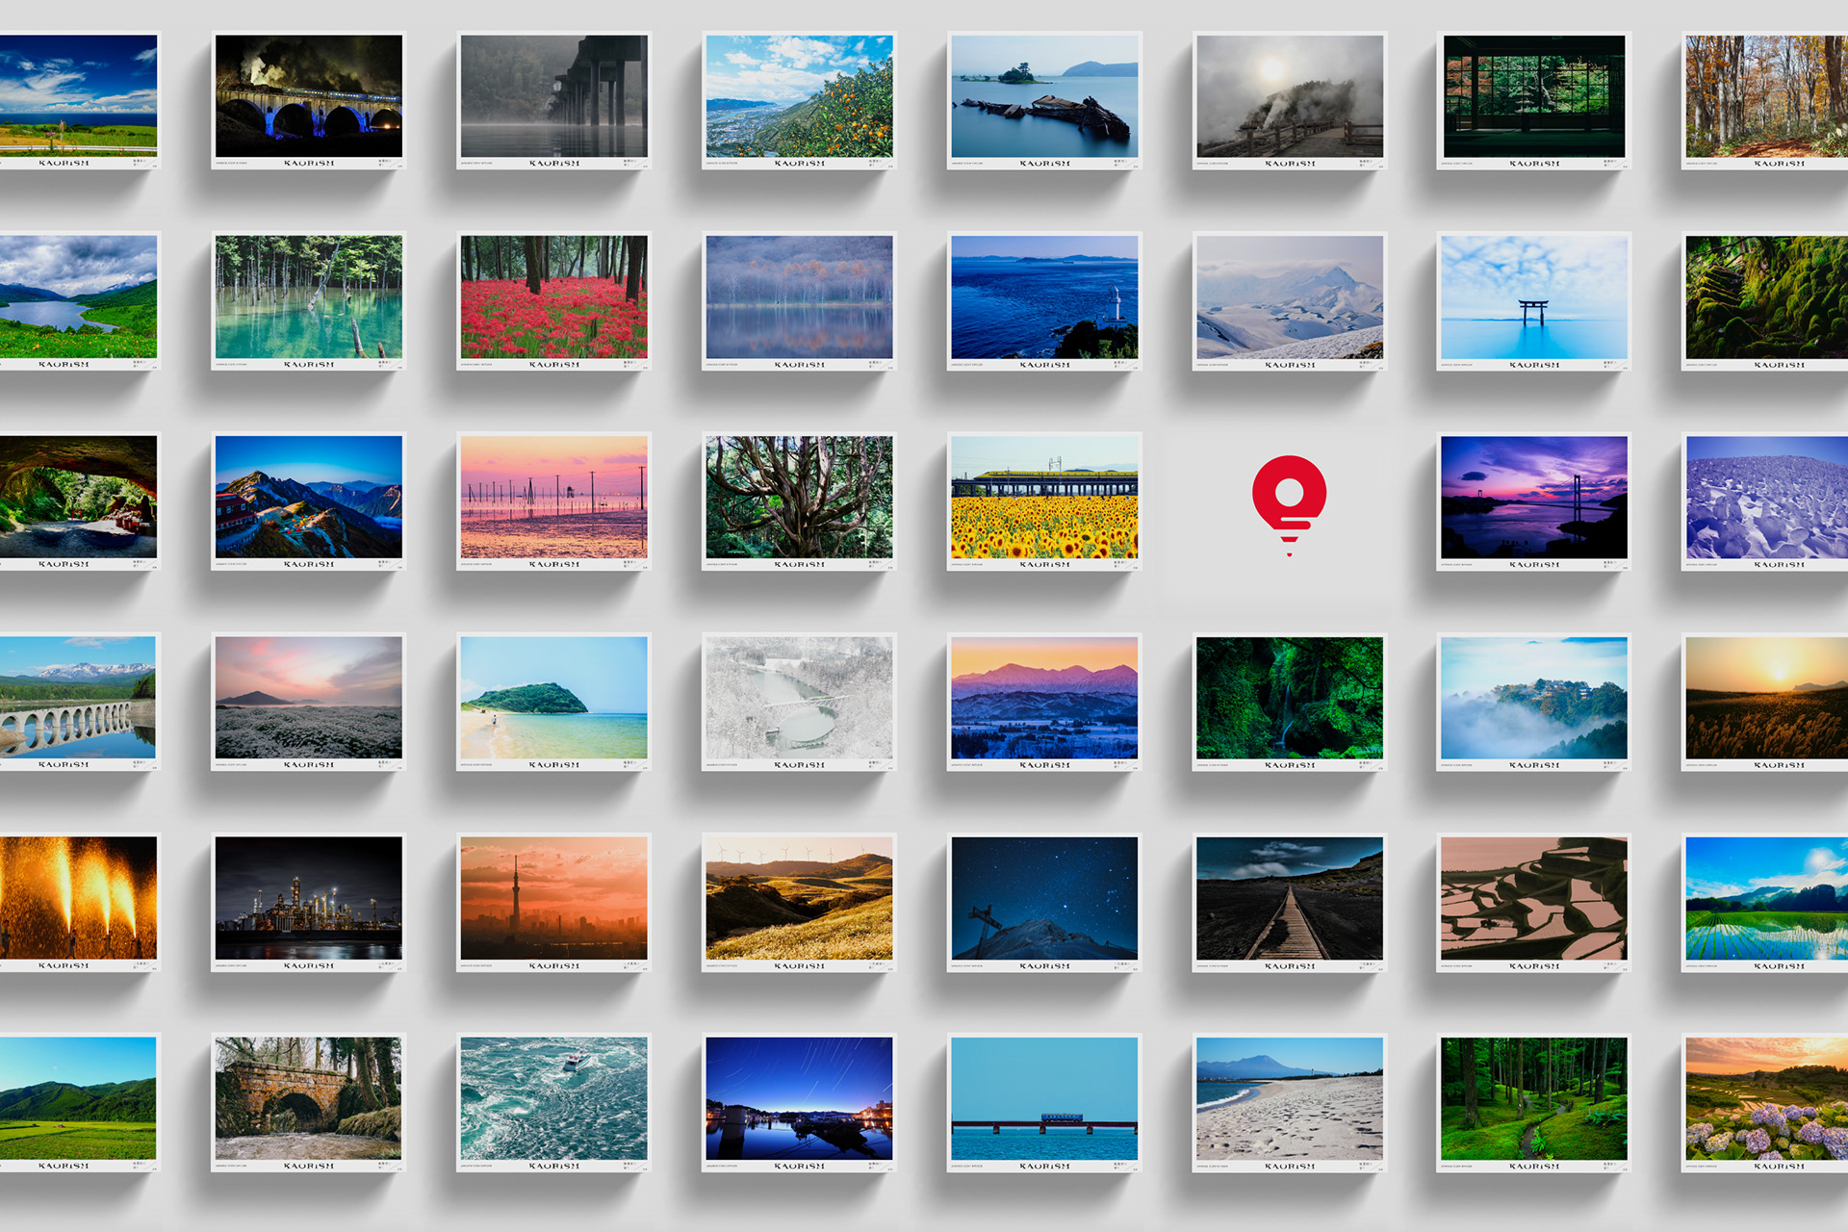Click the purple sunset suspension bridge photo
Viewport: 1848px width, 1232px height.
tap(1533, 498)
